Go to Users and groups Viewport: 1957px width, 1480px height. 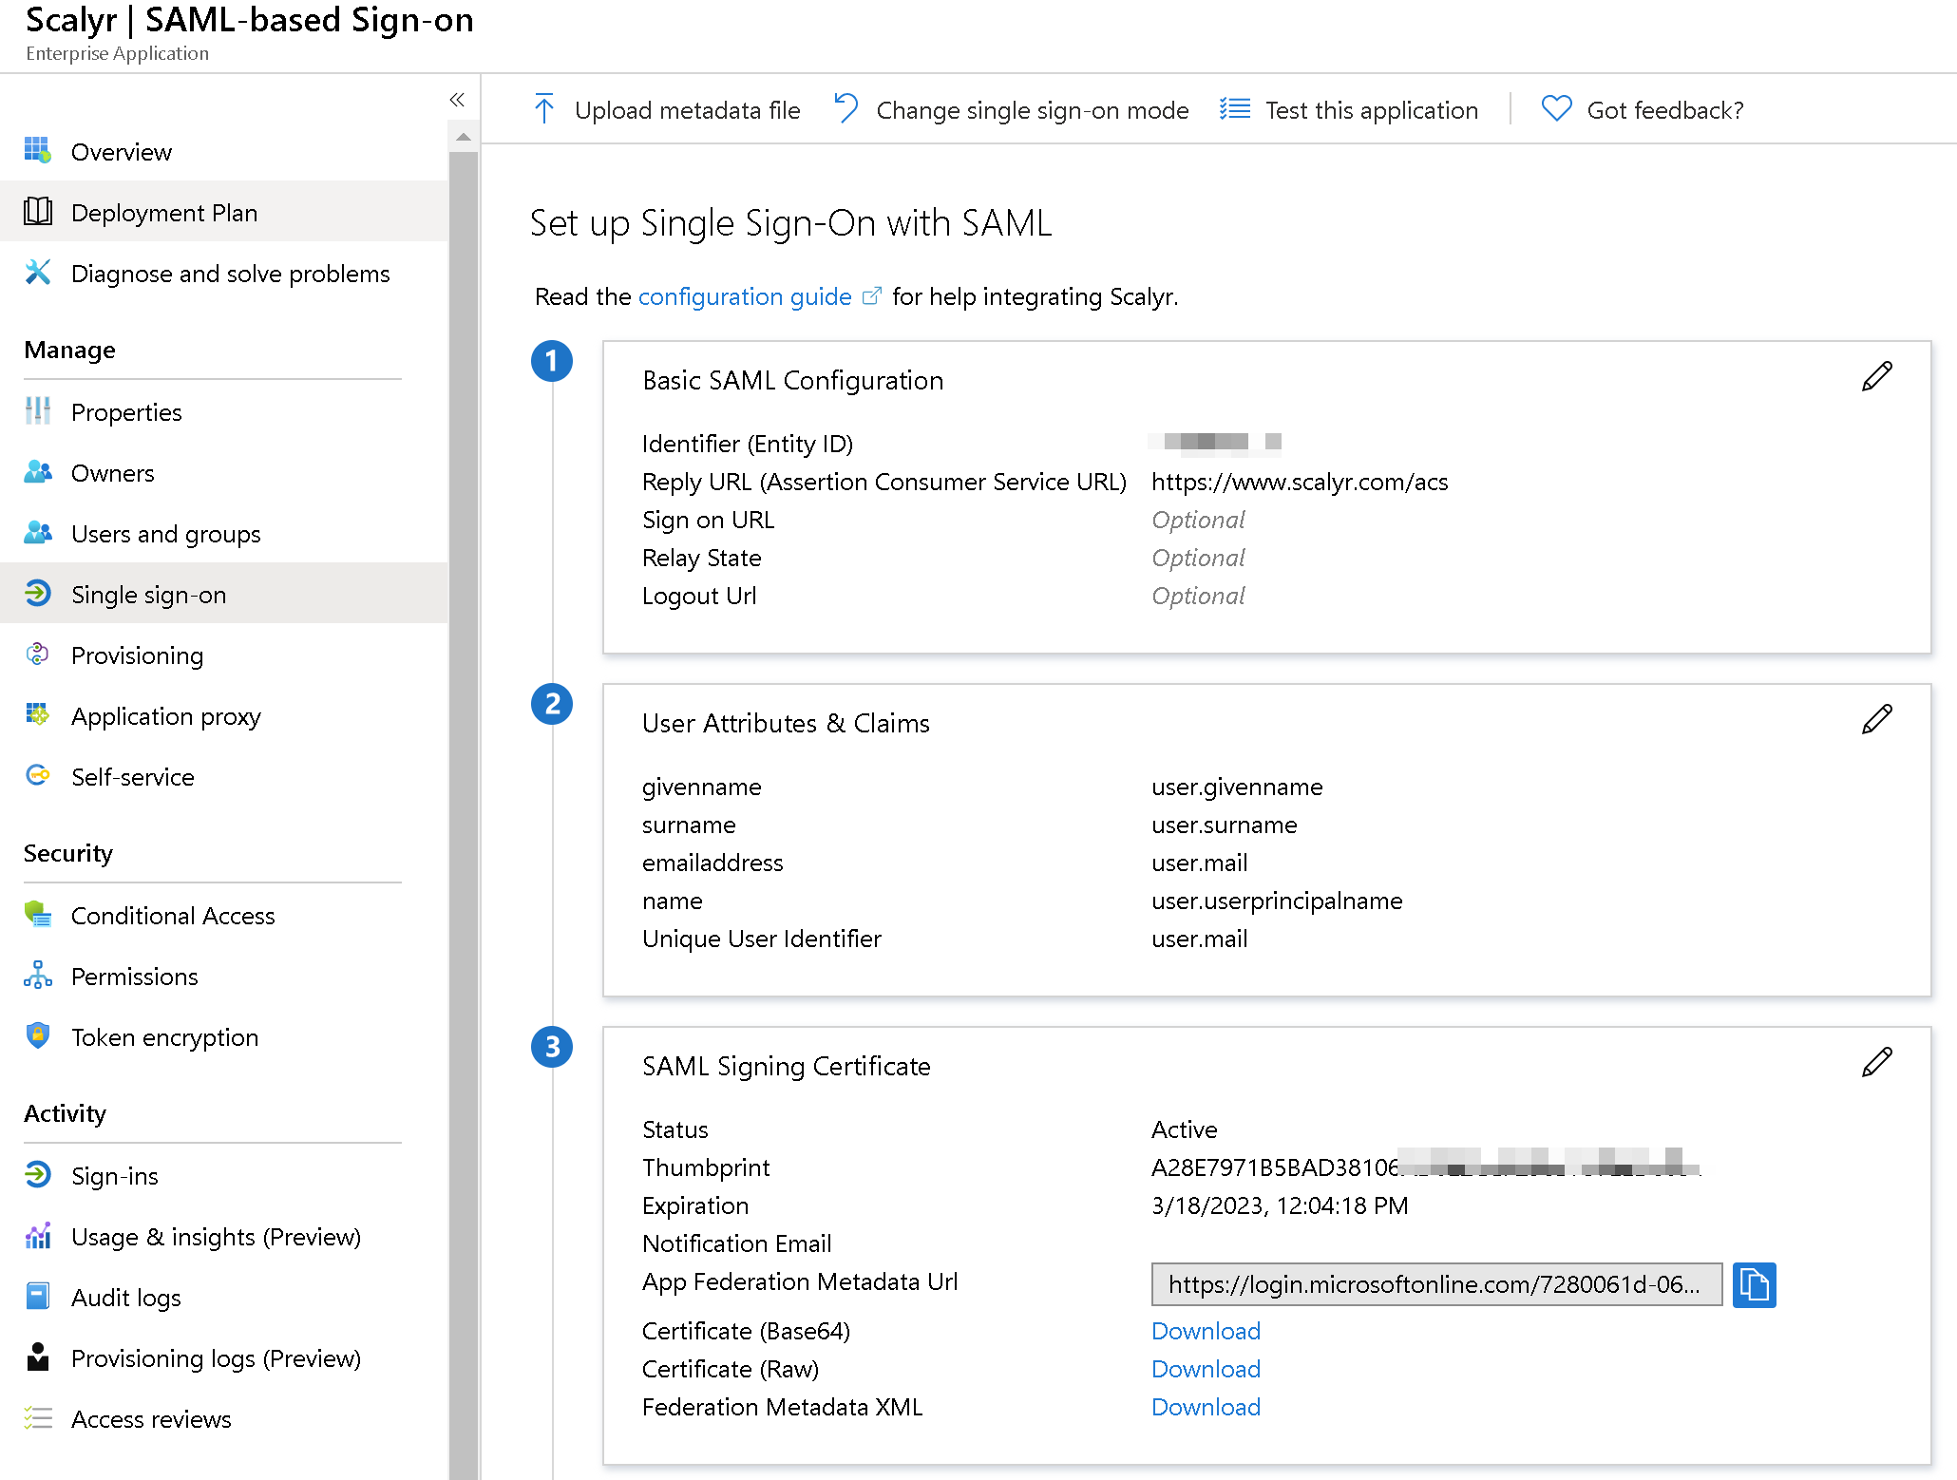click(x=224, y=534)
